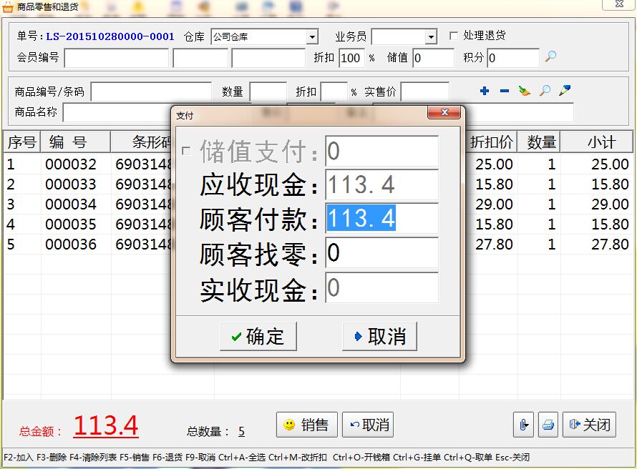Click the 编号 column header
Image resolution: width=637 pixels, height=469 pixels.
point(75,142)
